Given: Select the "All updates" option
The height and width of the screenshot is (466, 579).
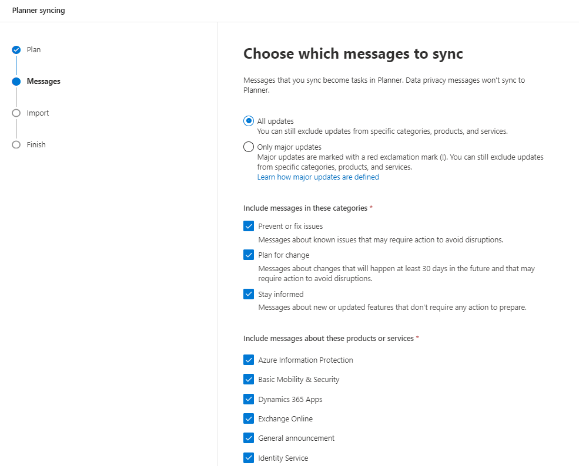Looking at the screenshot, I should [248, 121].
